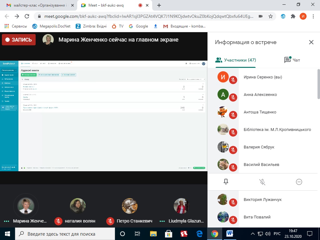This screenshot has width=320, height=240.
Task: Open the Chrome three-dot menu
Action: click(x=313, y=16)
